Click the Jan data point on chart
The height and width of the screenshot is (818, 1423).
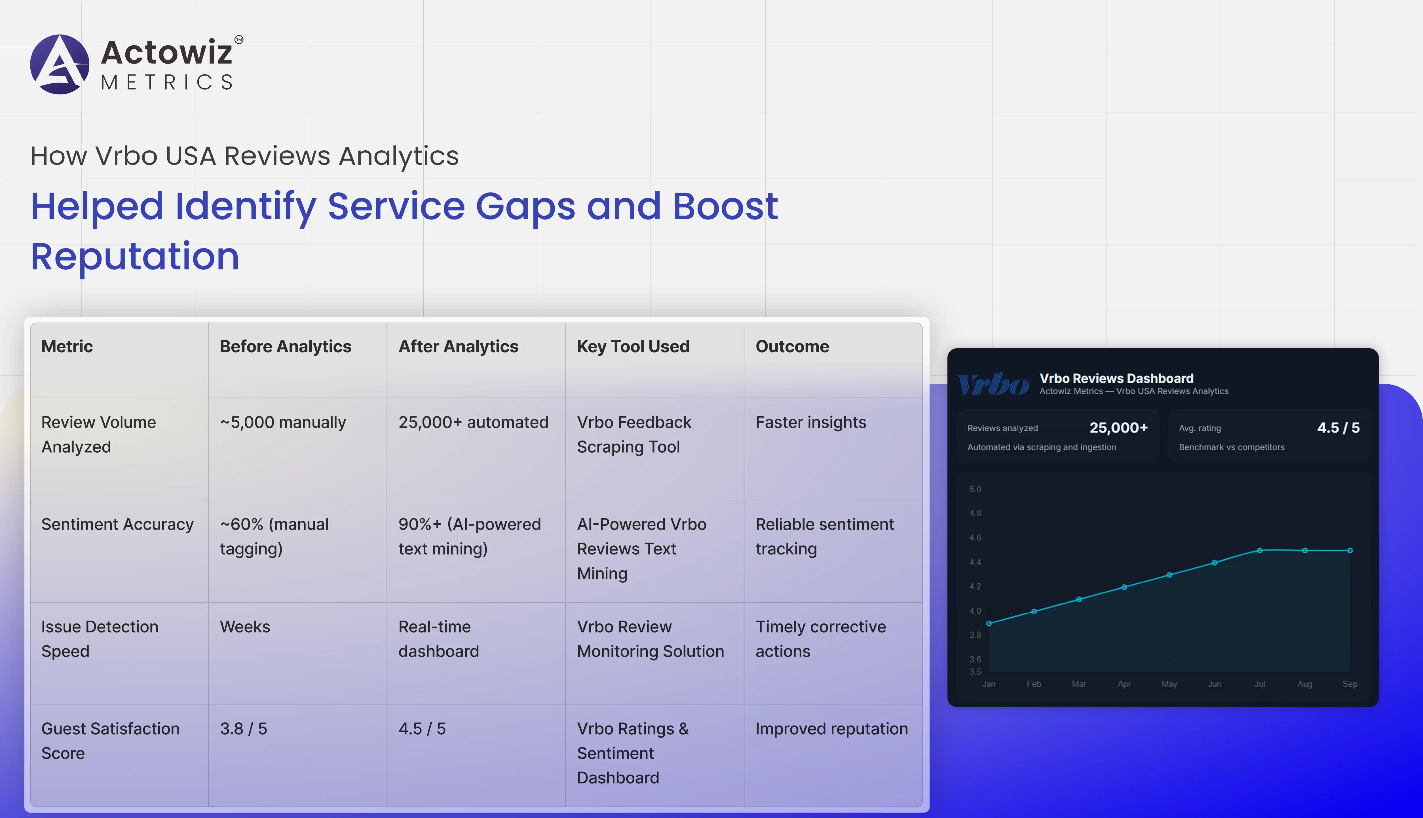click(x=989, y=623)
